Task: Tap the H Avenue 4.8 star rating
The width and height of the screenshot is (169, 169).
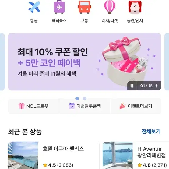Action: coord(152,165)
